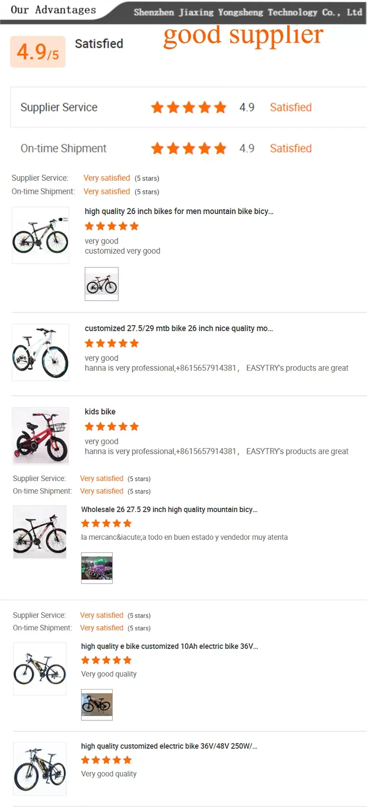Click the Supplier Service five-star rating
The image size is (367, 807).
[188, 108]
